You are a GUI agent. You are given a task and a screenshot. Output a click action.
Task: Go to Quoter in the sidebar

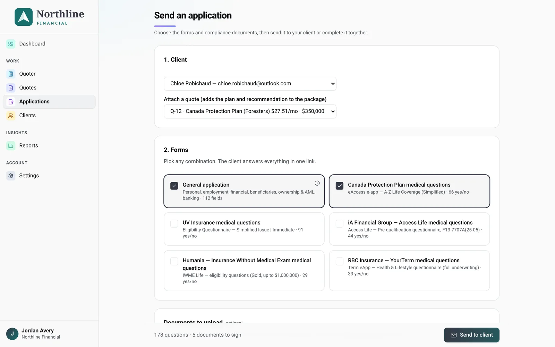49,74
